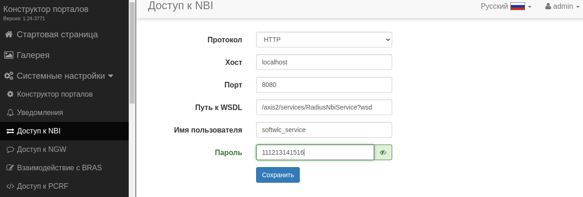Open the admin user menu
The image size is (583, 197).
(562, 6)
